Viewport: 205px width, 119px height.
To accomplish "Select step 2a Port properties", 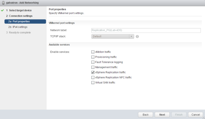I will 25,21.
